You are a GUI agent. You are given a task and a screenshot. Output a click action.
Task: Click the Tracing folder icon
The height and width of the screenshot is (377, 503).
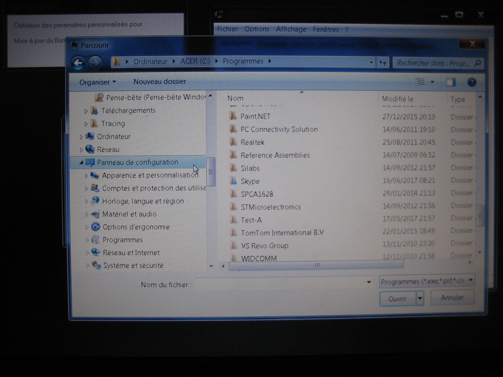click(x=94, y=123)
